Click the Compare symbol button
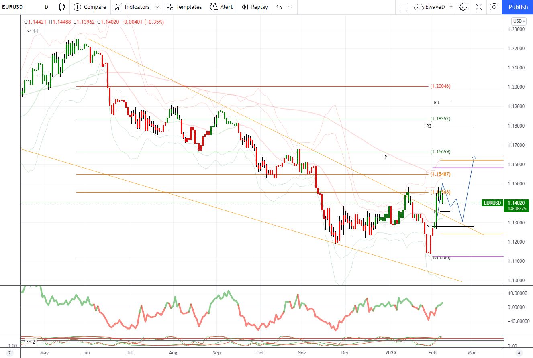 click(90, 7)
